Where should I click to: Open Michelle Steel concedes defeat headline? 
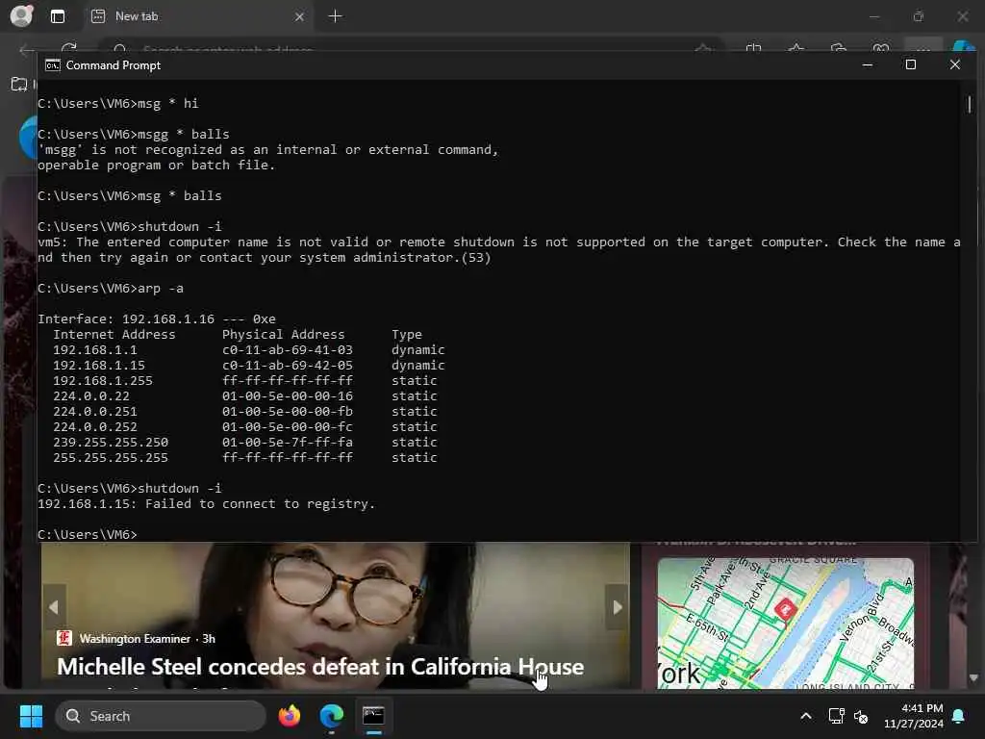320,667
